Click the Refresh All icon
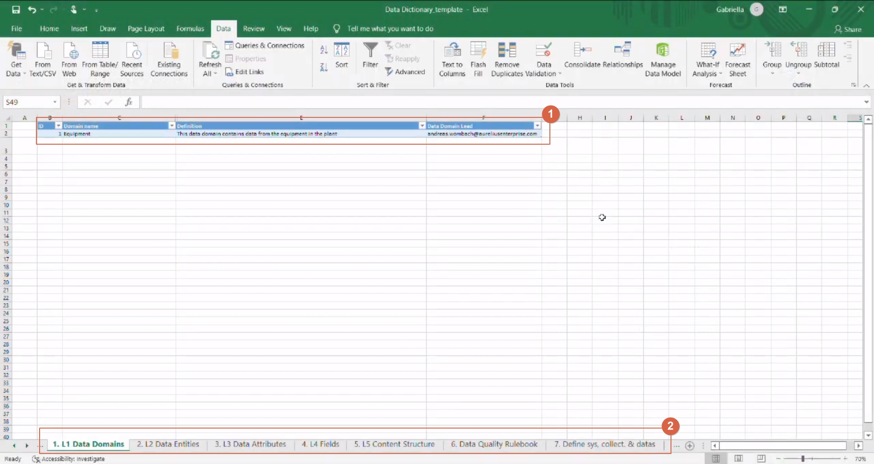This screenshot has height=464, width=874. click(x=210, y=51)
